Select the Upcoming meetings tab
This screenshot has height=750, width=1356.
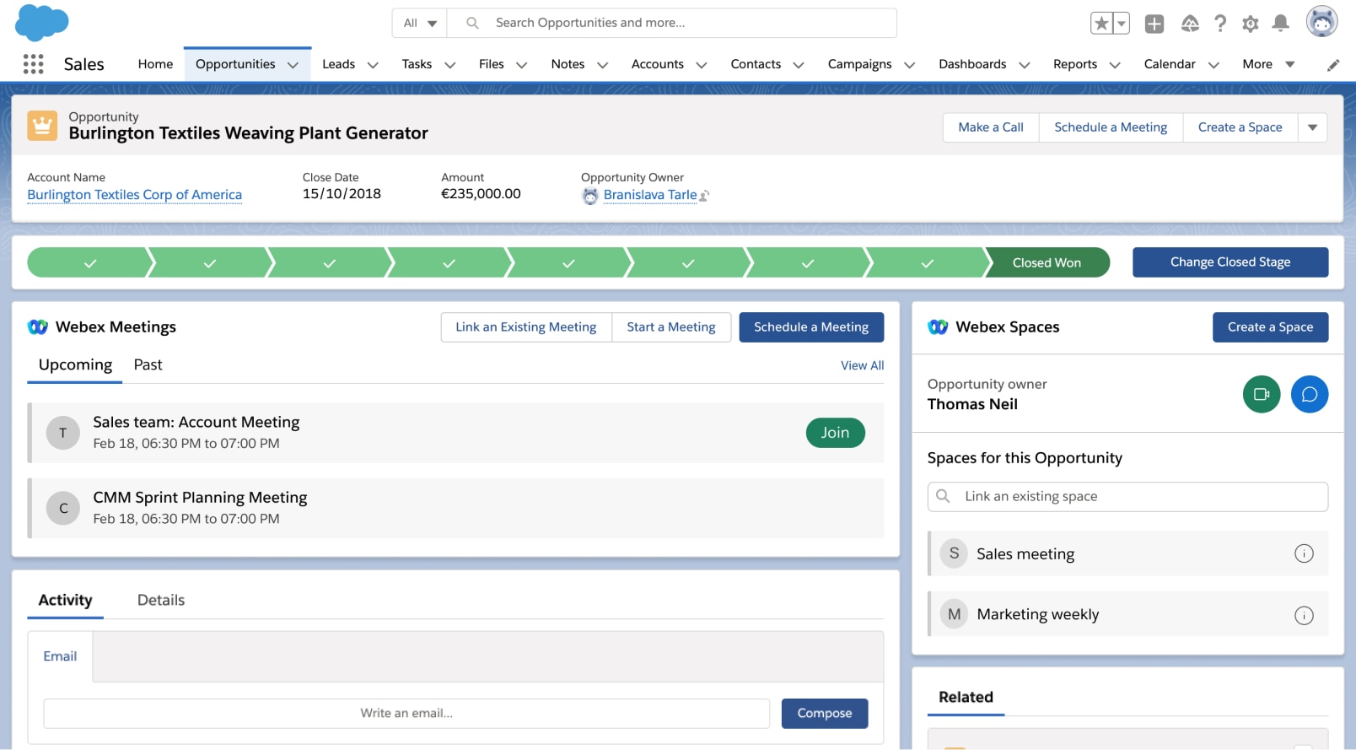75,365
